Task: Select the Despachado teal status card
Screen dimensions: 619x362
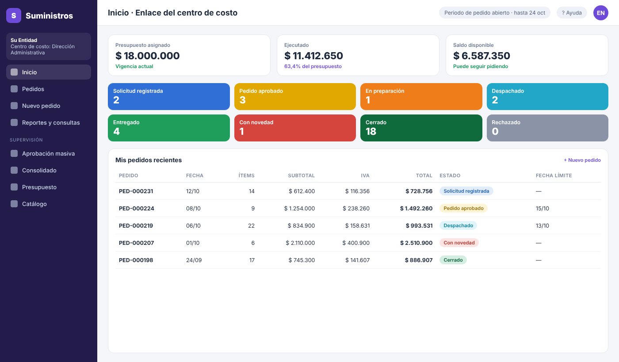Action: [547, 96]
